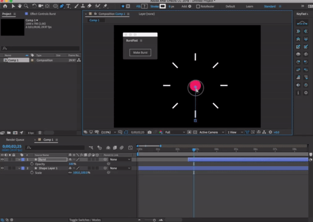Click the Delete trash icon in Project panel
This screenshot has height=222, width=313.
[x=40, y=133]
